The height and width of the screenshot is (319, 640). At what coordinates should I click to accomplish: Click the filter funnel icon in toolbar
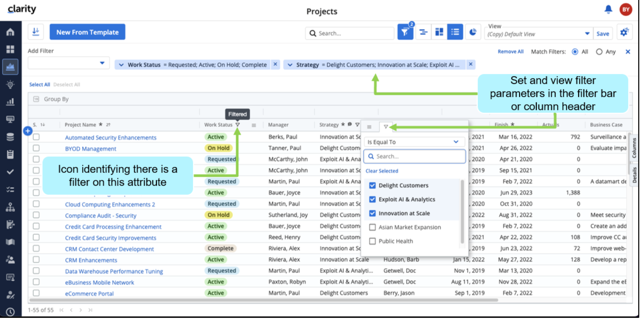click(x=405, y=32)
